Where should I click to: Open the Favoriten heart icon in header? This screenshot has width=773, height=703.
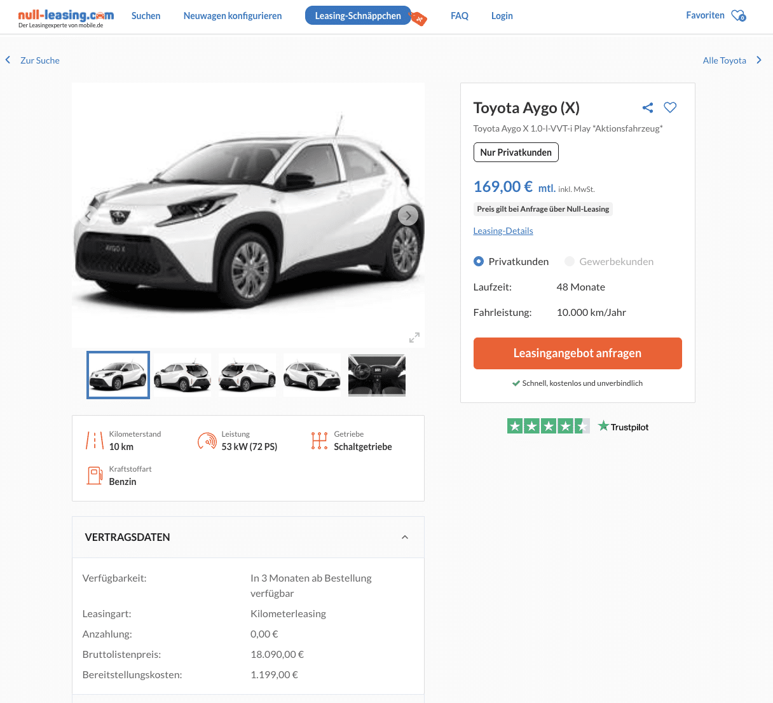(738, 16)
